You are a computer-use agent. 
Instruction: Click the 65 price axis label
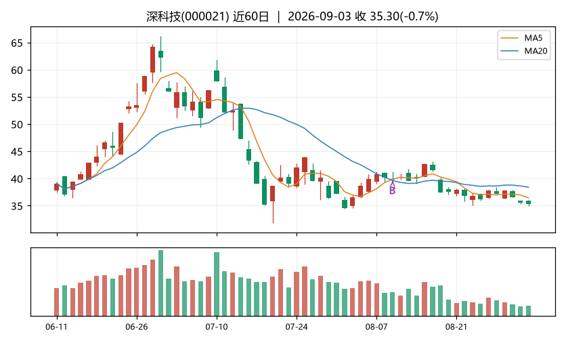point(17,43)
